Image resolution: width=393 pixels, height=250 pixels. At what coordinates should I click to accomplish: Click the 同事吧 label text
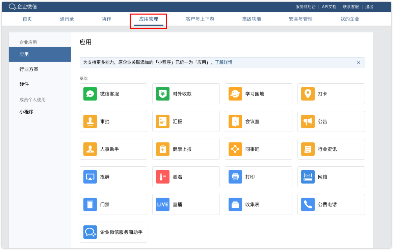(x=253, y=149)
